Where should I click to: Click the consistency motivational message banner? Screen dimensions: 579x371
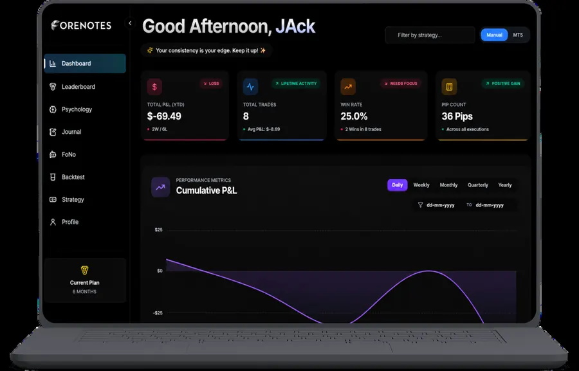coord(207,51)
